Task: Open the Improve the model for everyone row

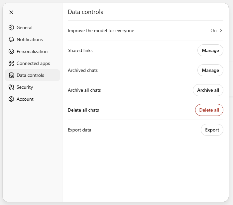Action: (146, 30)
